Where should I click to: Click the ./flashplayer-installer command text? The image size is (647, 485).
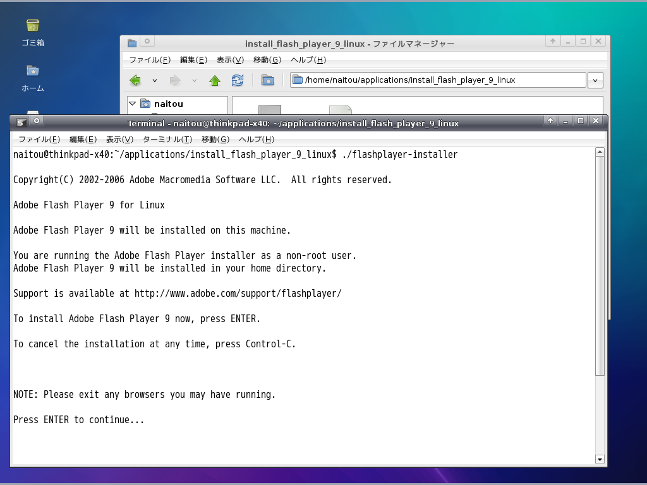point(400,155)
